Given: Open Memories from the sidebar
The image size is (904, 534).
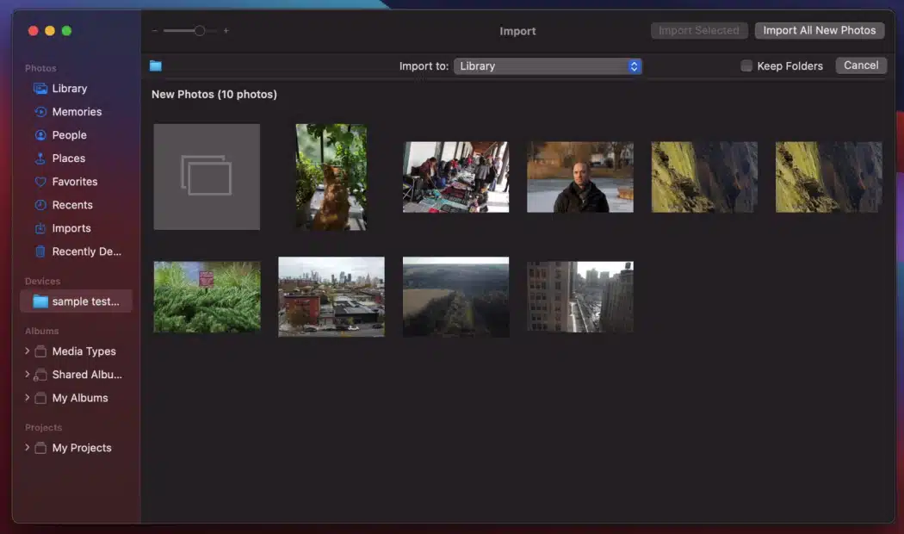Looking at the screenshot, I should (40, 112).
